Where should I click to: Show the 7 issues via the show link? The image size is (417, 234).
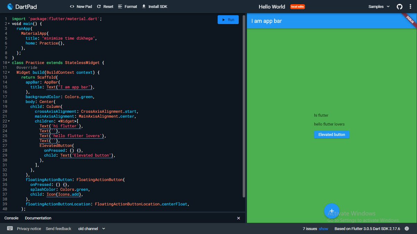click(x=323, y=228)
